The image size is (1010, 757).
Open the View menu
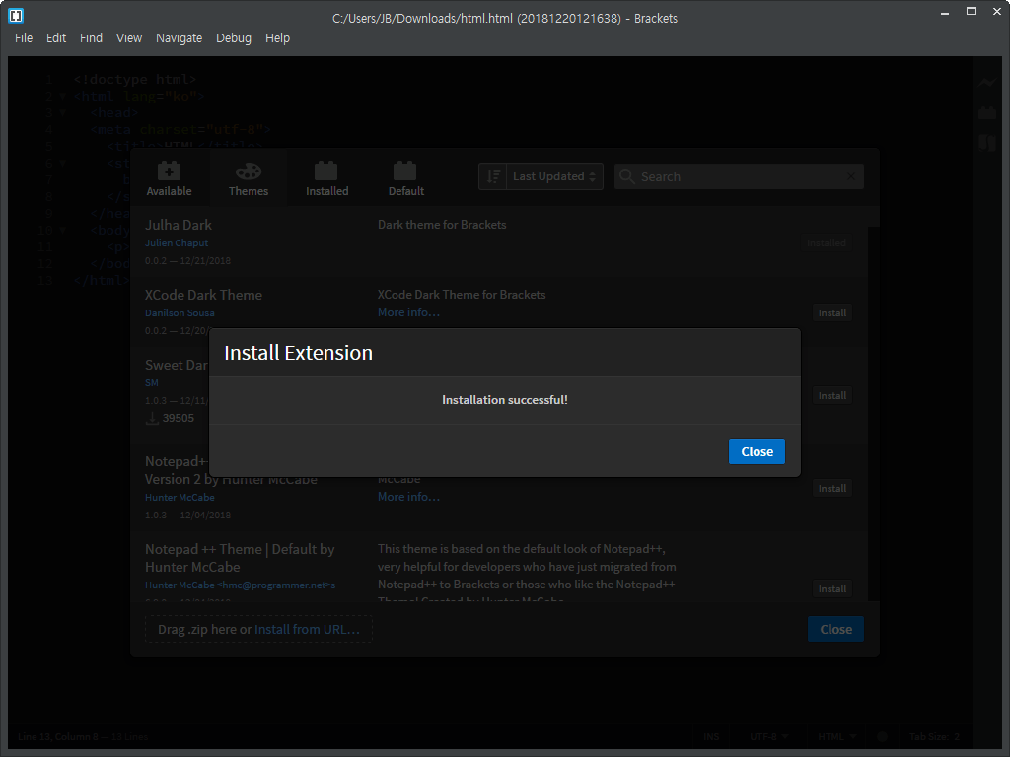(x=129, y=38)
